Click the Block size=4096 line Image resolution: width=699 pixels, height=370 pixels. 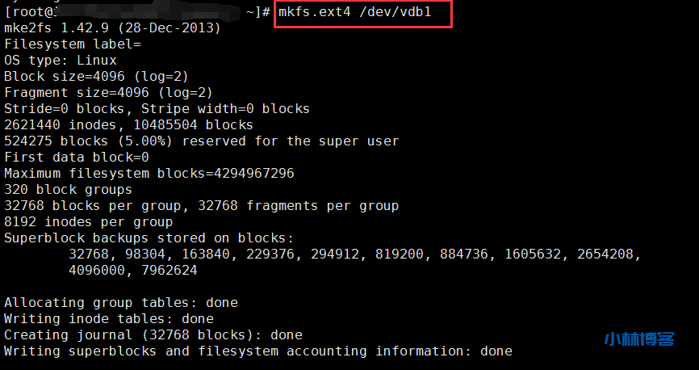(x=96, y=77)
